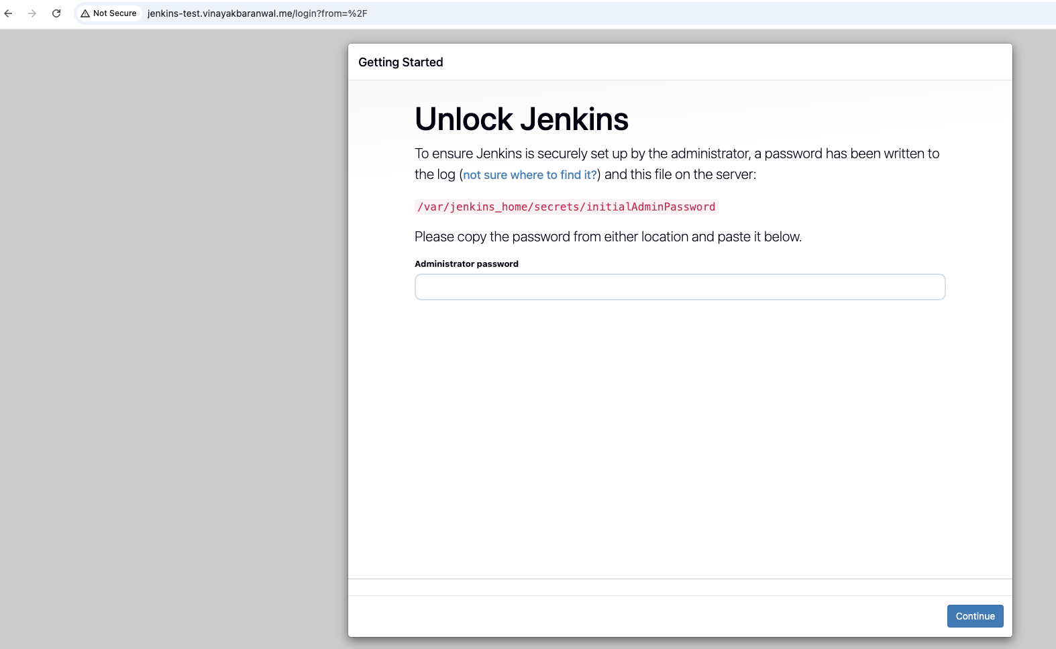Focus the Administrator password field
Screen dimensions: 1056x649
click(680, 287)
